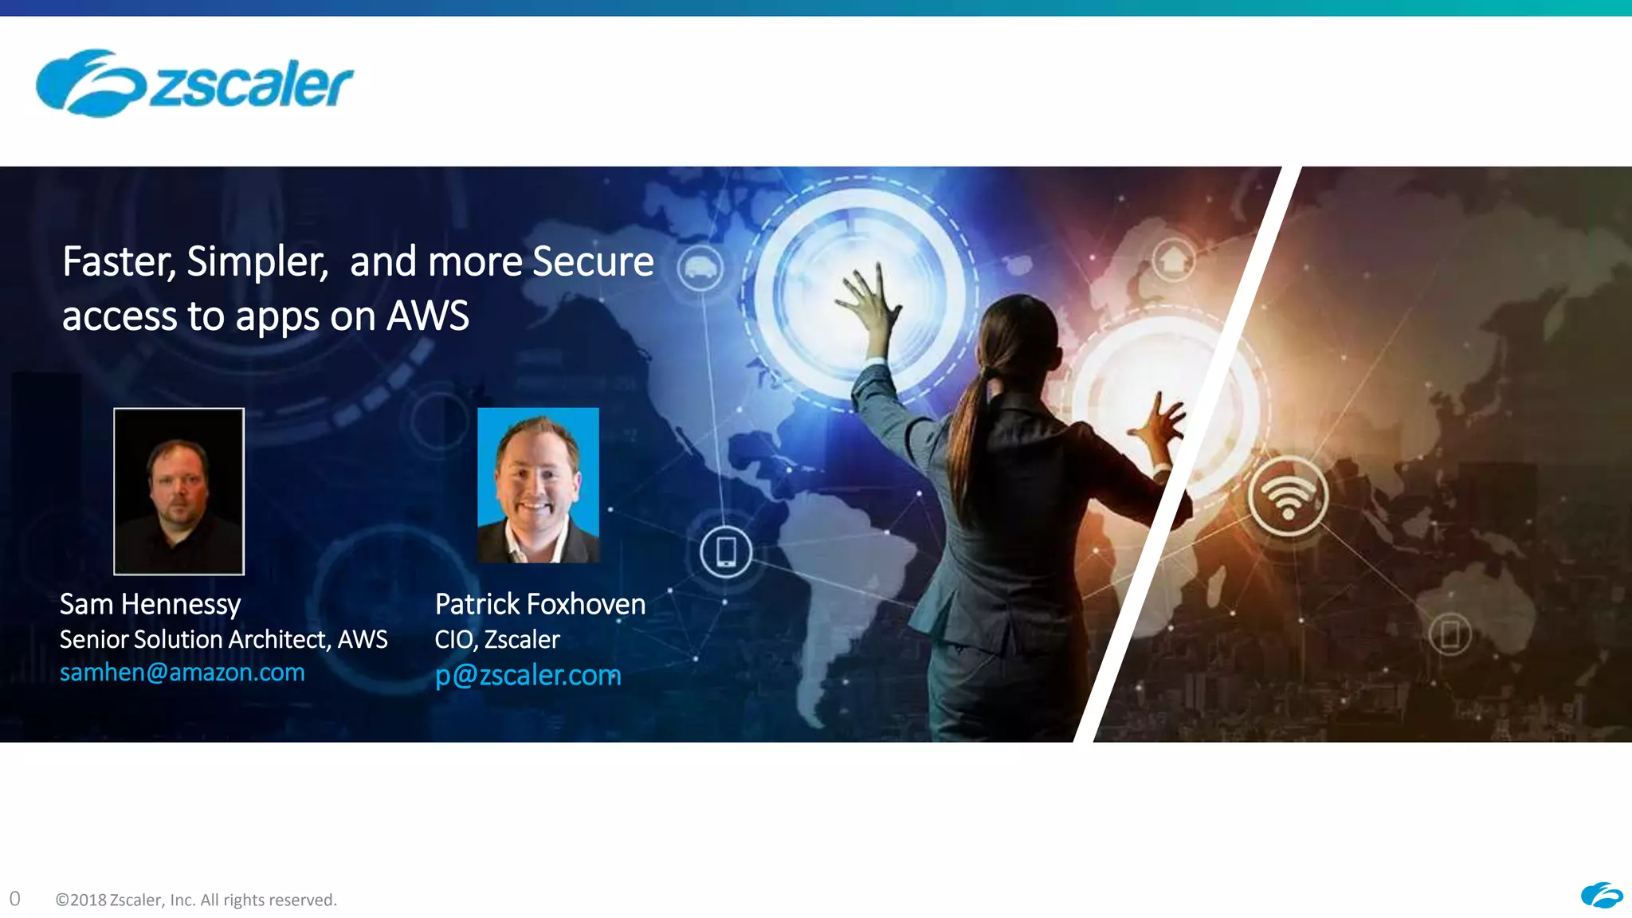This screenshot has height=918, width=1632.
Task: Select the slide title about AWS access
Action: tap(358, 288)
